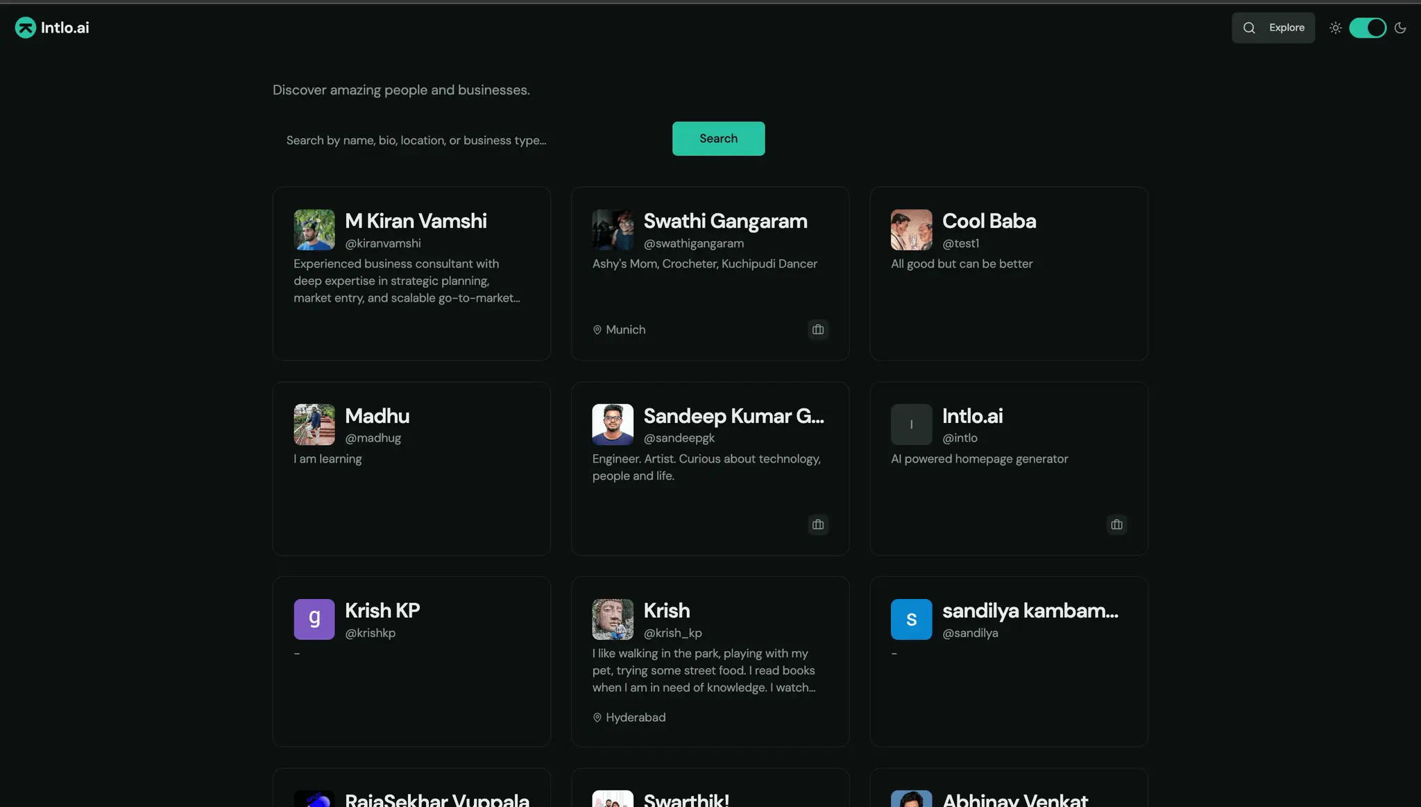Viewport: 1421px width, 807px height.
Task: Click sandilya's blue S avatar
Action: pos(911,619)
